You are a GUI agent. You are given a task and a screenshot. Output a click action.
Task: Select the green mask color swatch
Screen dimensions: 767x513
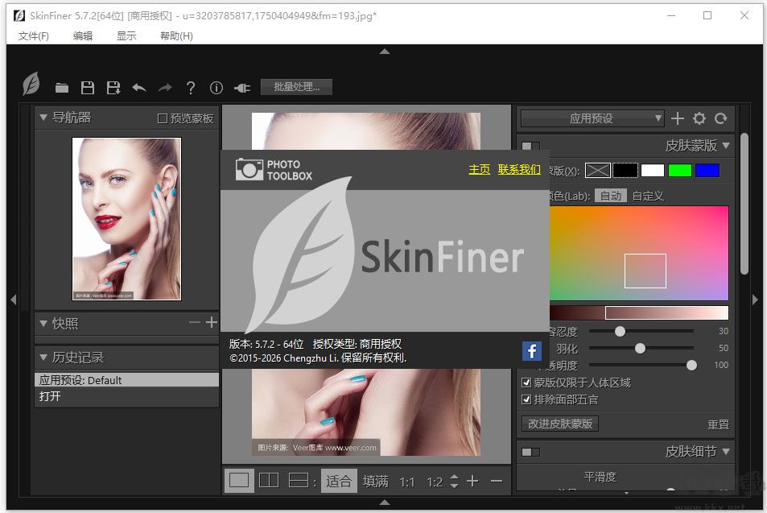pyautogui.click(x=682, y=170)
